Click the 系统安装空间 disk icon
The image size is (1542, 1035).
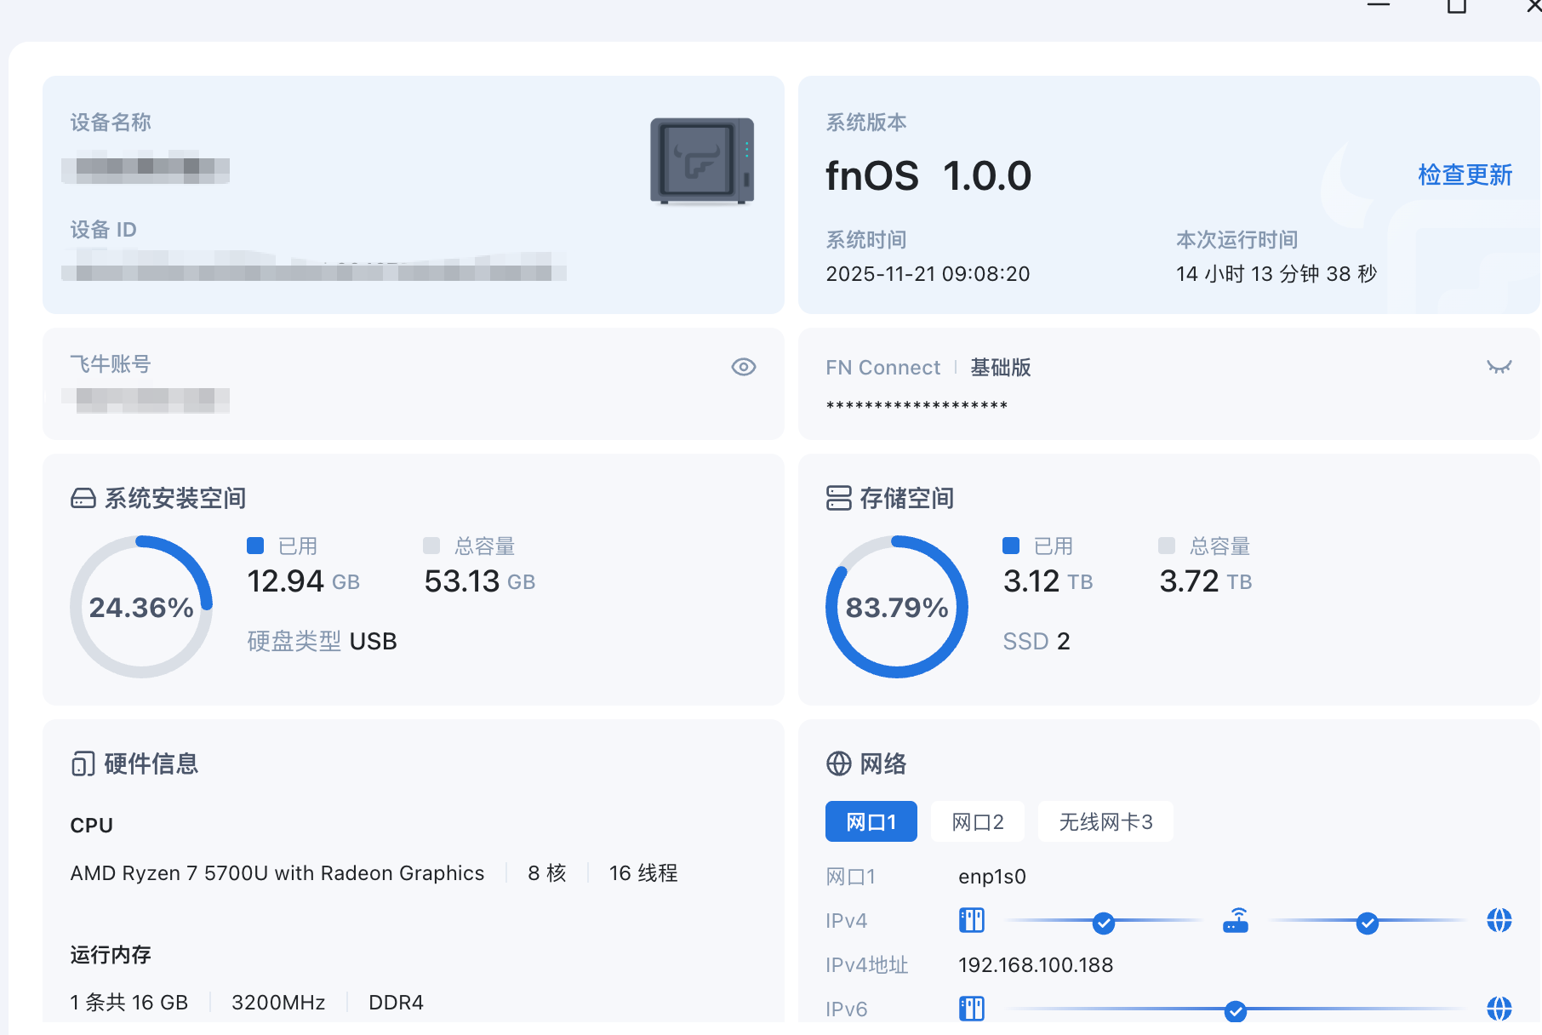coord(83,499)
